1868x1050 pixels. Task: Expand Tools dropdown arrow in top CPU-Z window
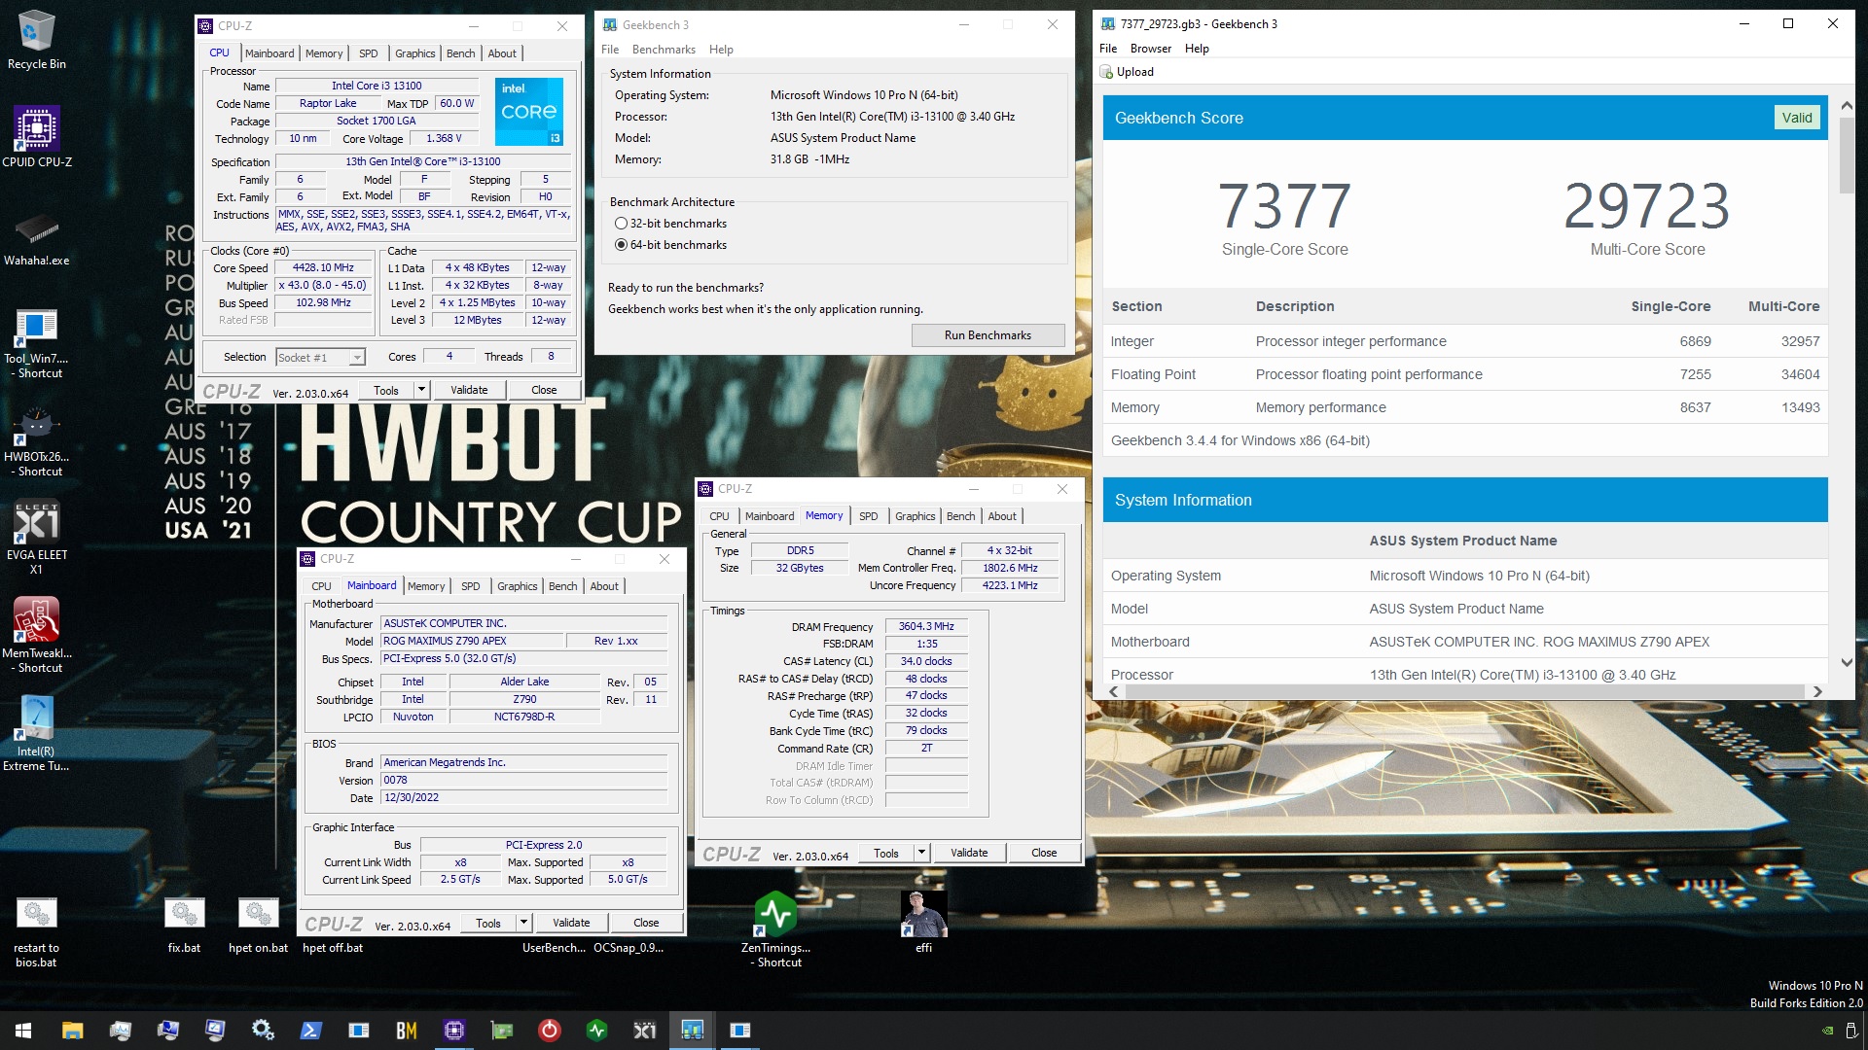click(x=421, y=390)
